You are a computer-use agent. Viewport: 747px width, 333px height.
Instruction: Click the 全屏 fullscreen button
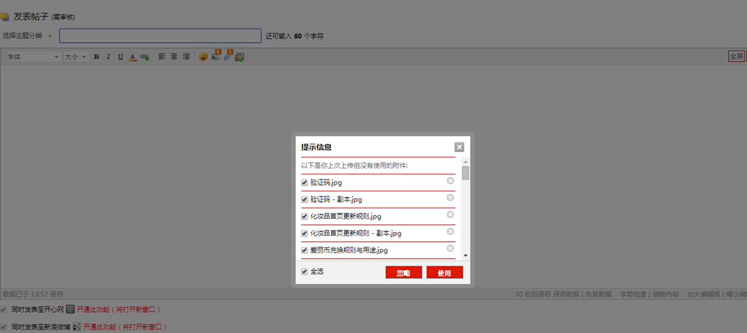tap(736, 56)
